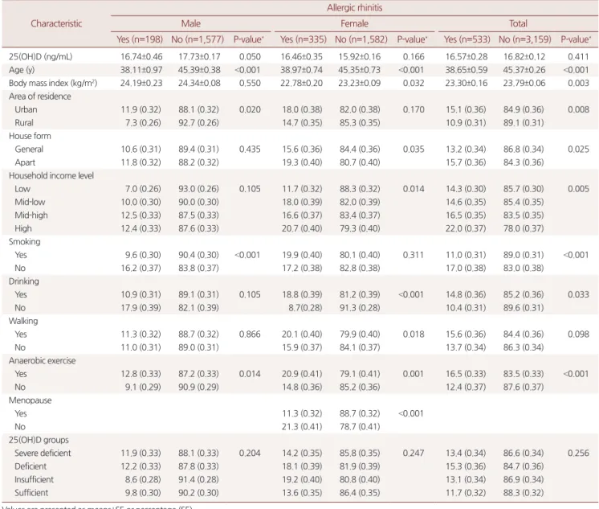
Task: Click the 'House form' section label
Action: (30, 136)
